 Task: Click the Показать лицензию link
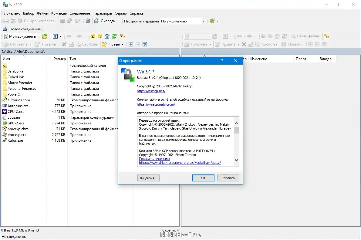pos(154,159)
